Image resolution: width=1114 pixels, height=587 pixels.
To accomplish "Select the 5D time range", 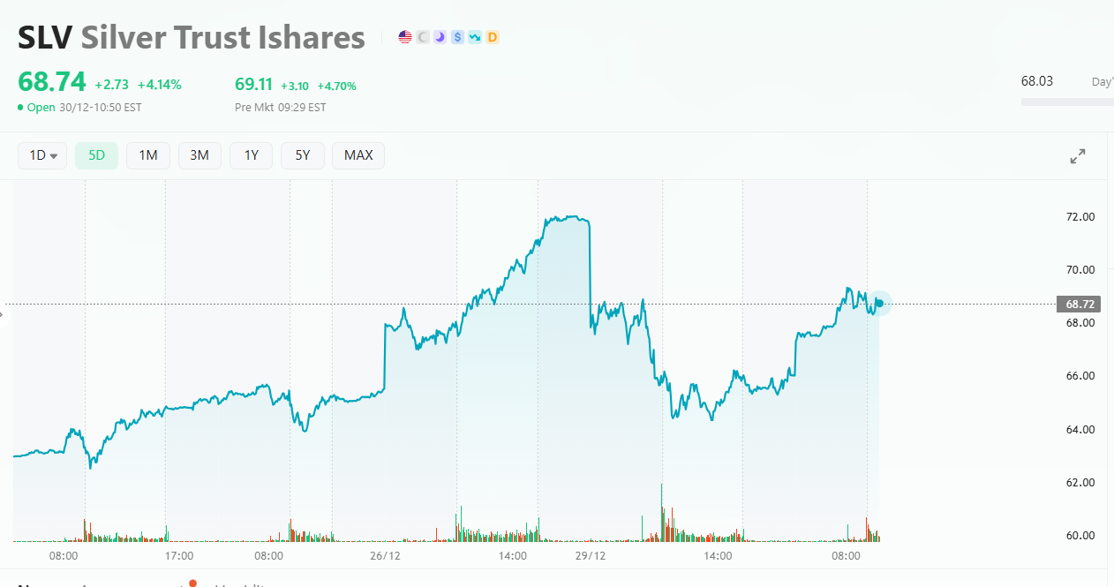I will pos(96,156).
